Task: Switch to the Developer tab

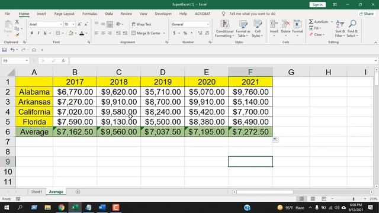Action: 163,14
